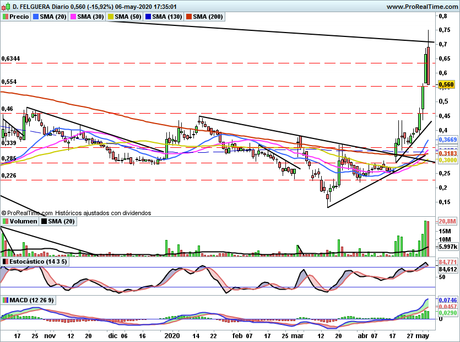Open the www.ProRealTime.com link

click(x=422, y=7)
